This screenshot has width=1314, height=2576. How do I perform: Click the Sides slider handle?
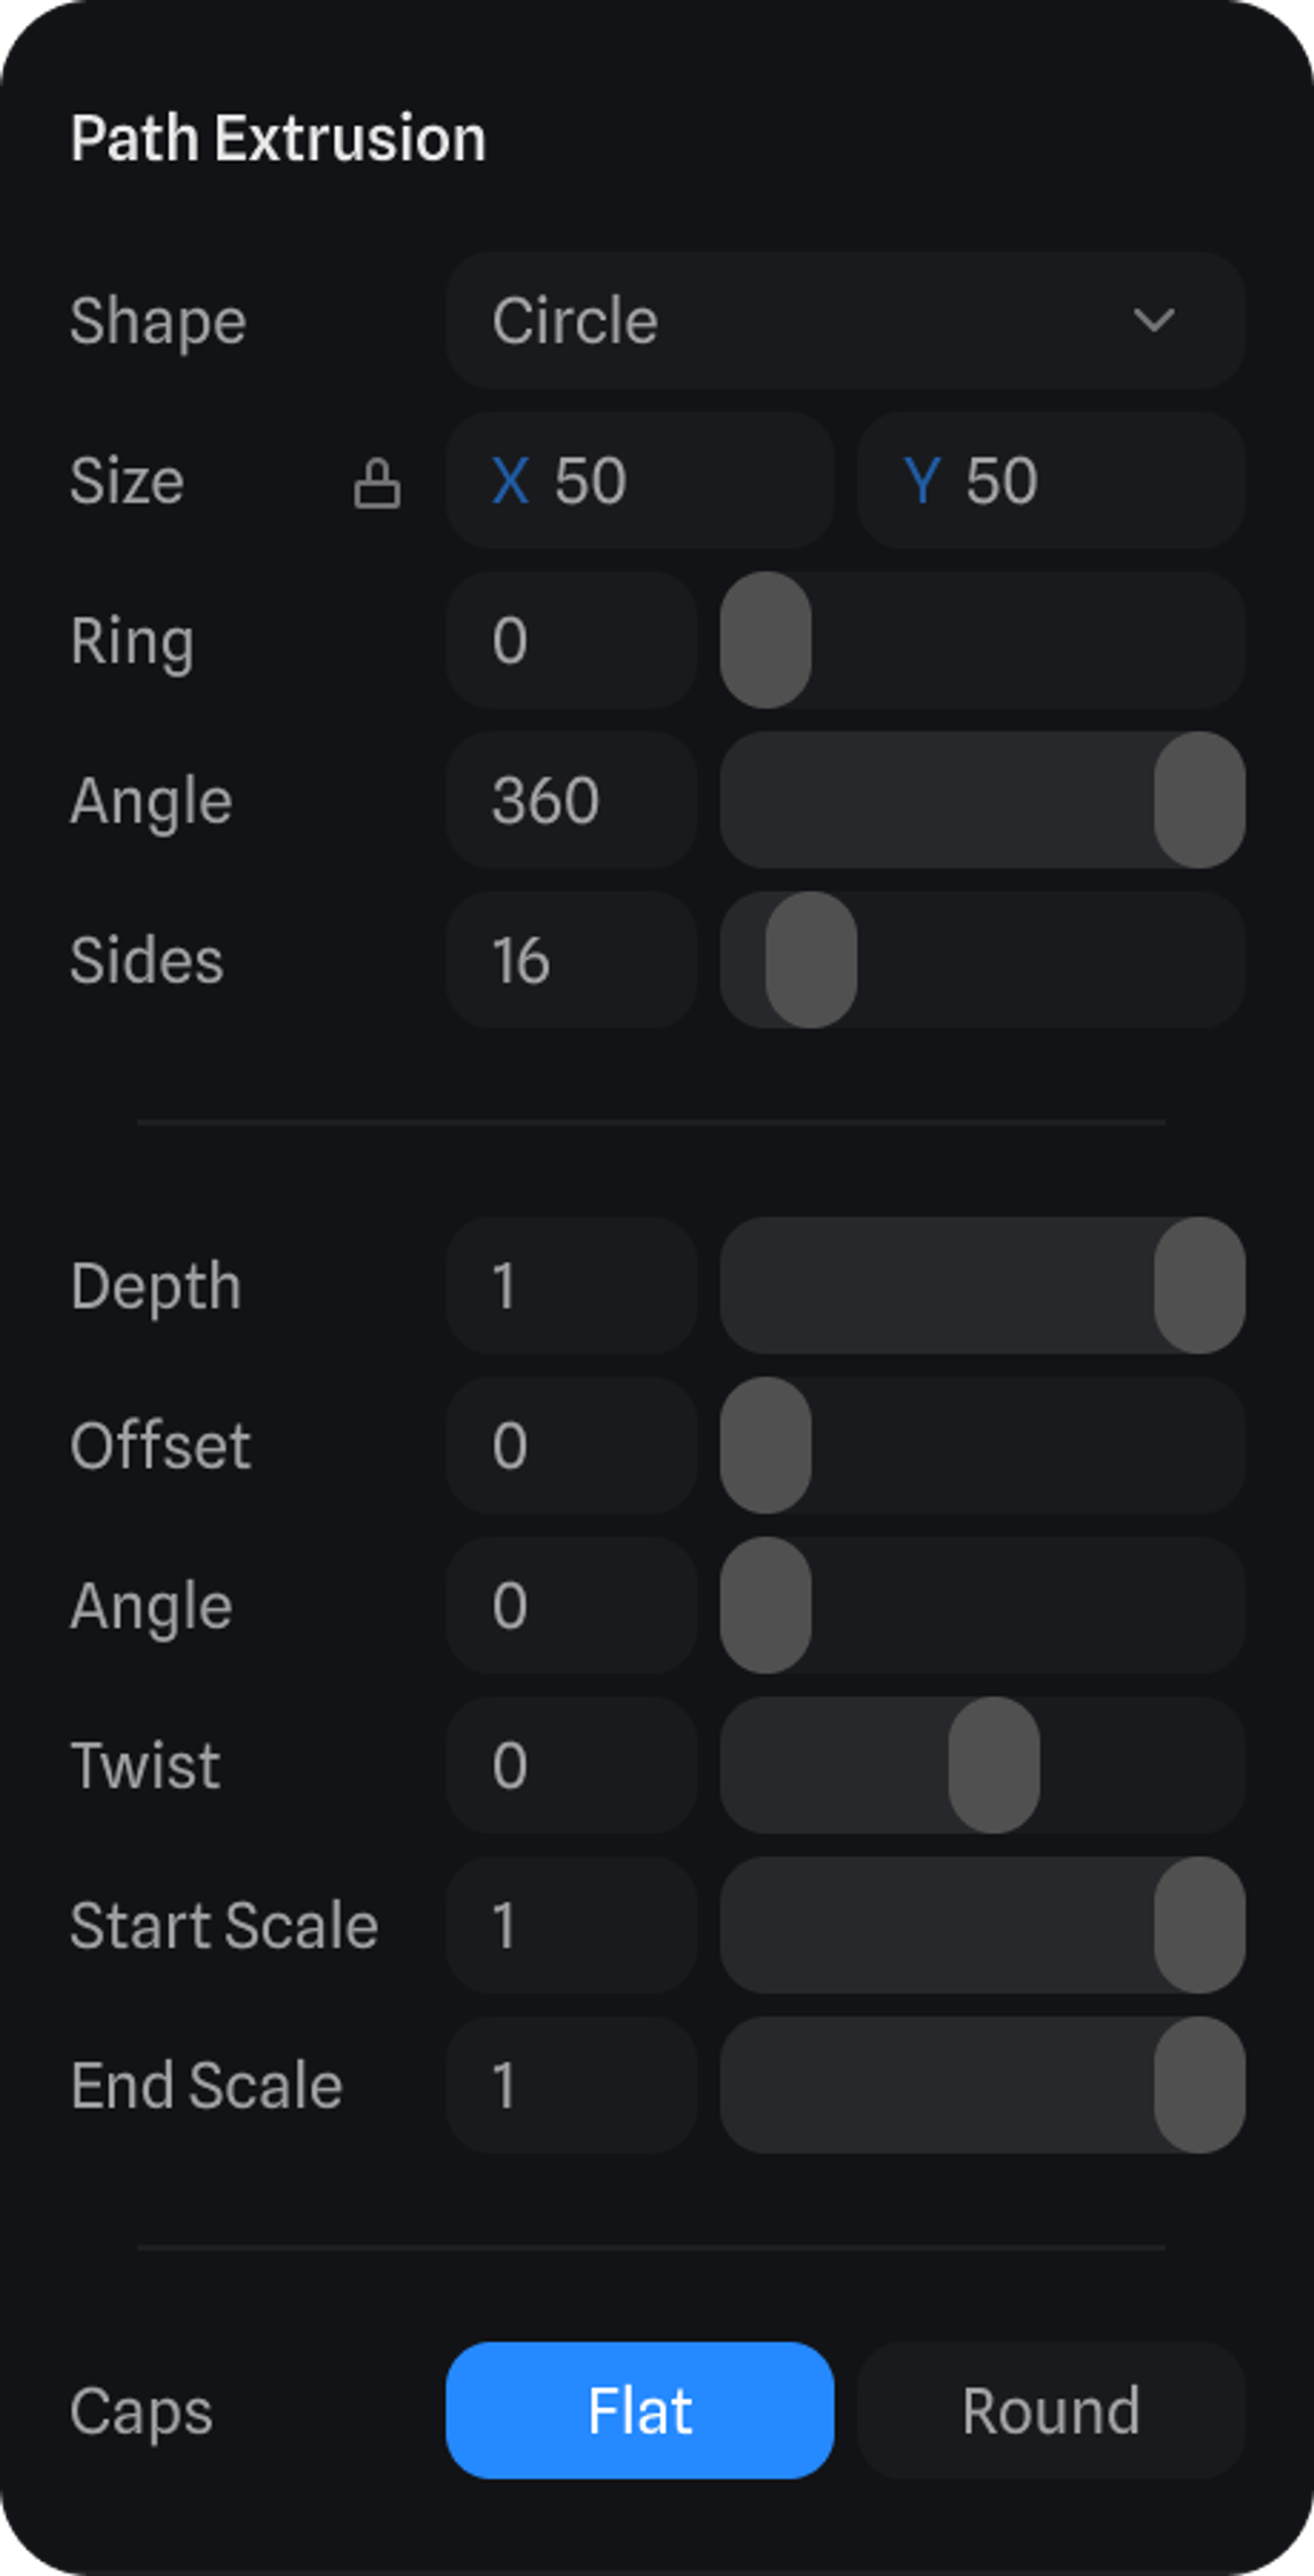coord(811,960)
